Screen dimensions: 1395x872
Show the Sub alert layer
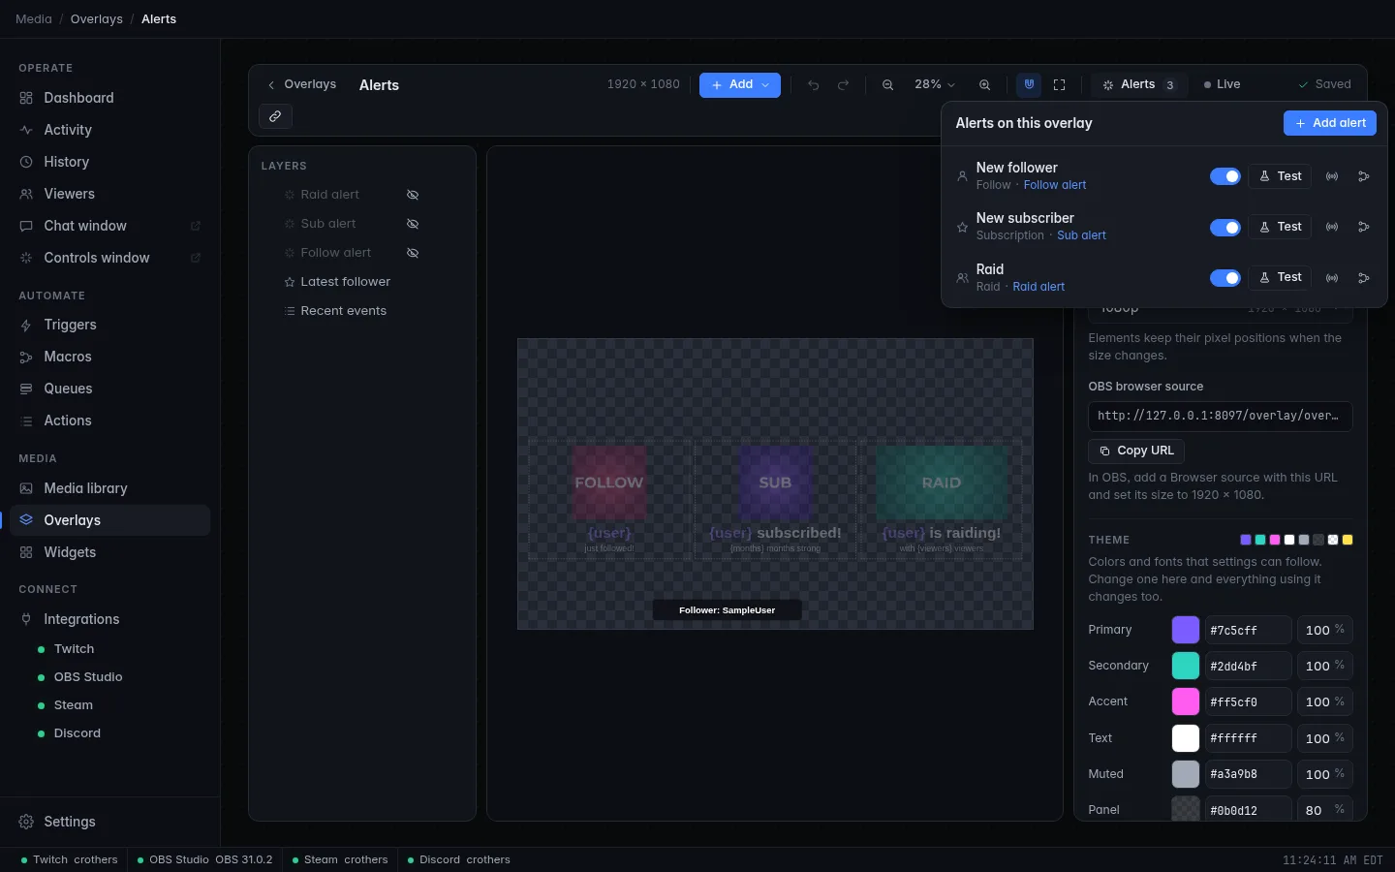413,224
